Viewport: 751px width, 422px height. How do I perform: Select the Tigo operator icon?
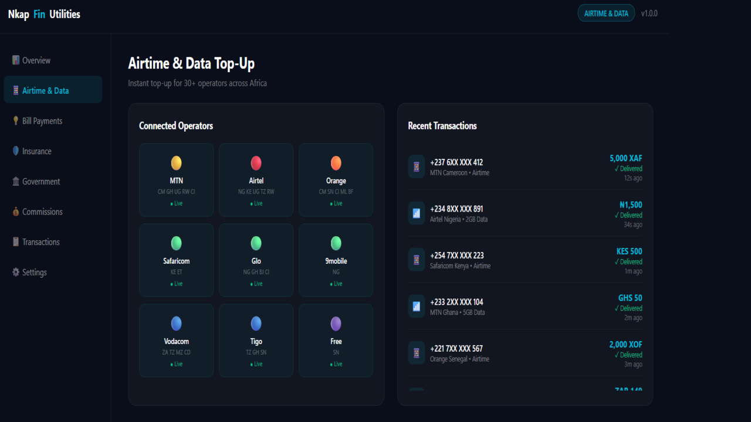pos(256,324)
